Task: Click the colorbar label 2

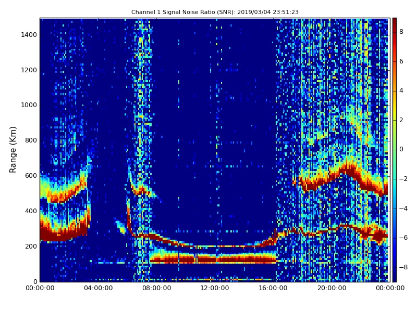Action: coord(401,120)
